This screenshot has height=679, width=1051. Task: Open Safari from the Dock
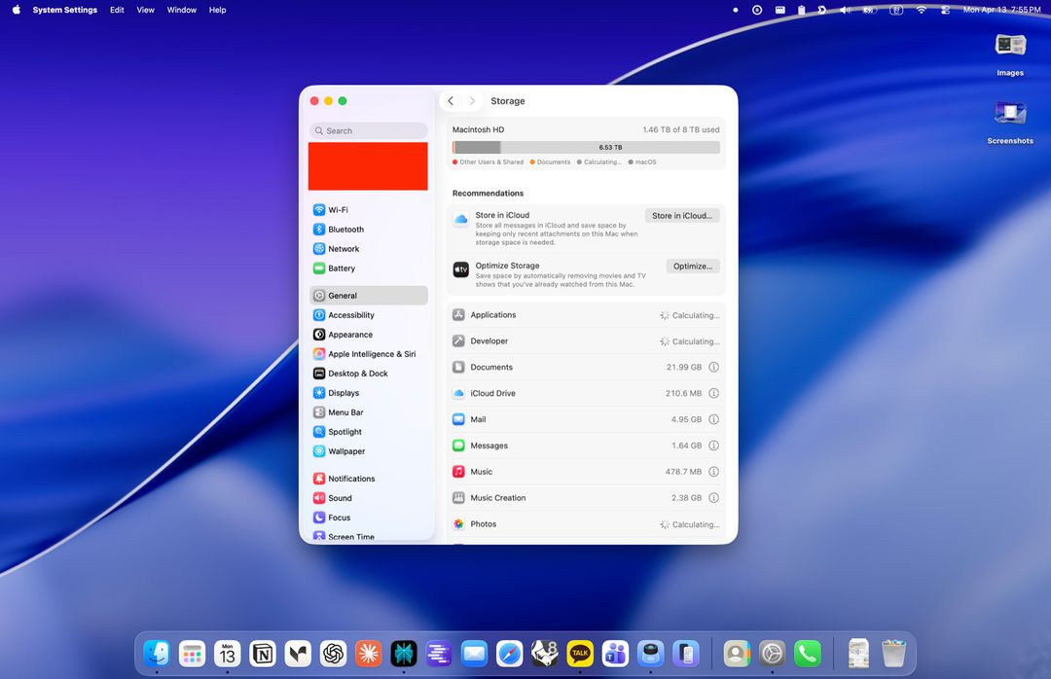point(509,654)
